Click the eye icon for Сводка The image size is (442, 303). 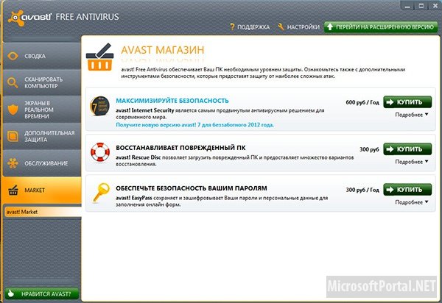click(x=13, y=56)
